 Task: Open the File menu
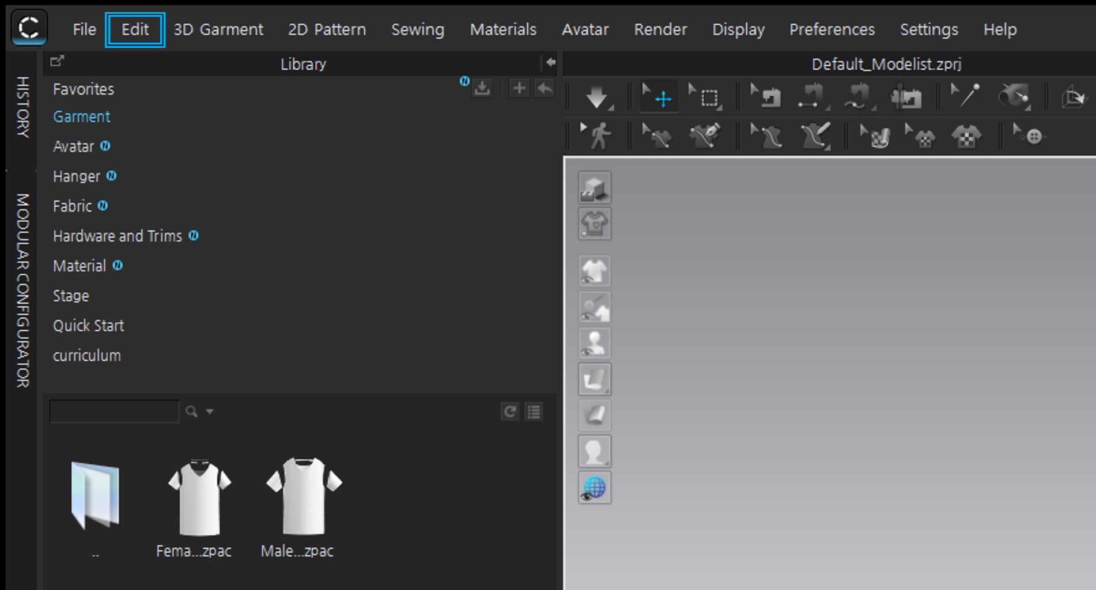[x=84, y=29]
